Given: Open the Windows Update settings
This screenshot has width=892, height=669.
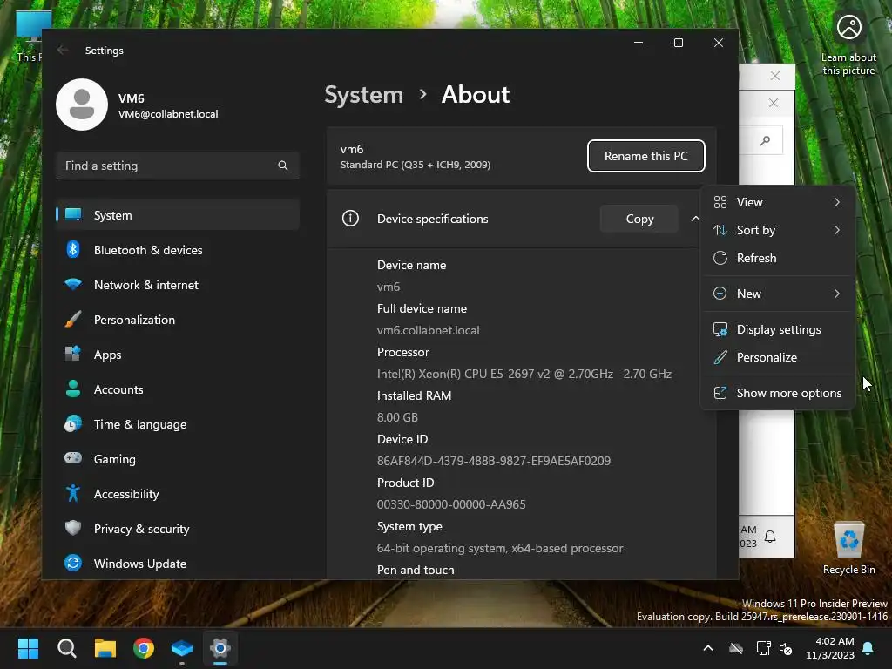Looking at the screenshot, I should [x=178, y=564].
